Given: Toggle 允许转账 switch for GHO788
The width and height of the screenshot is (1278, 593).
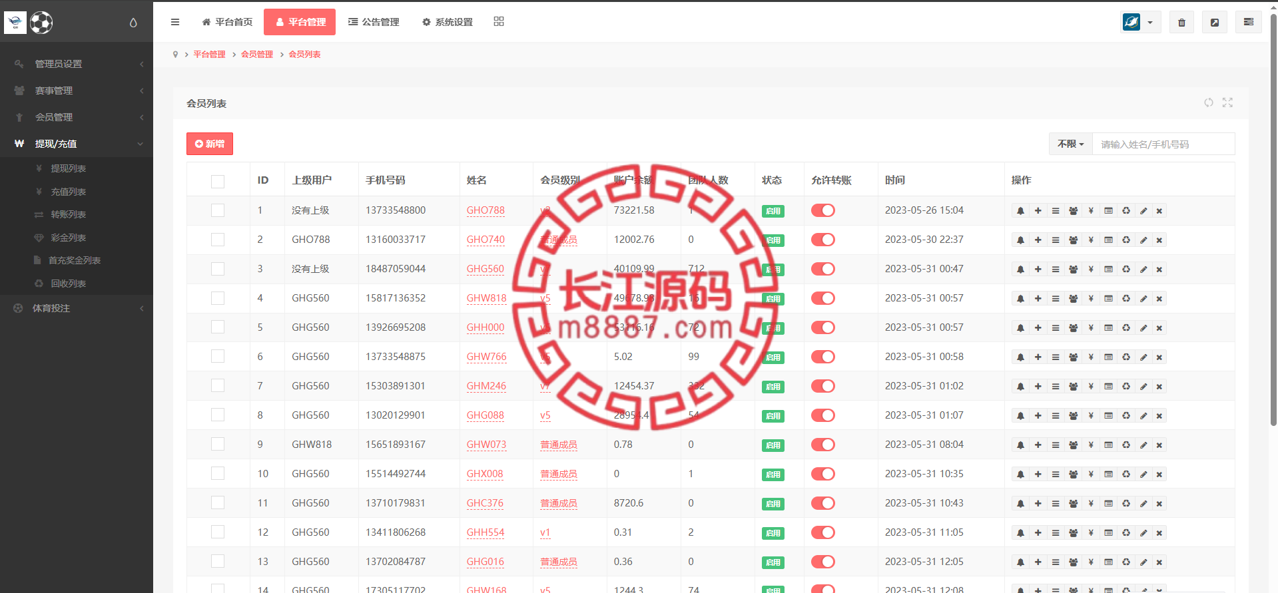Looking at the screenshot, I should (823, 210).
